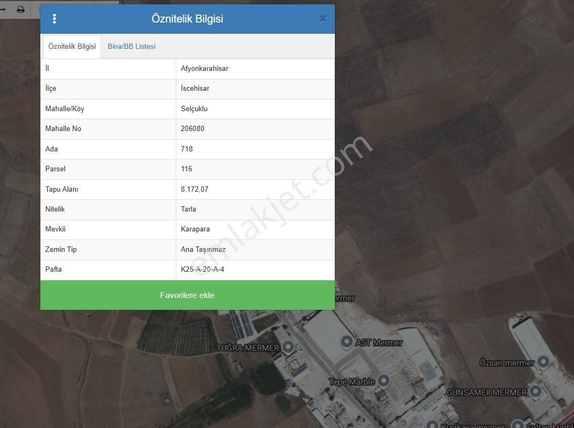Click the Zemin Tip value Ana Taşınmaz
This screenshot has width=574, height=428.
pyautogui.click(x=203, y=250)
